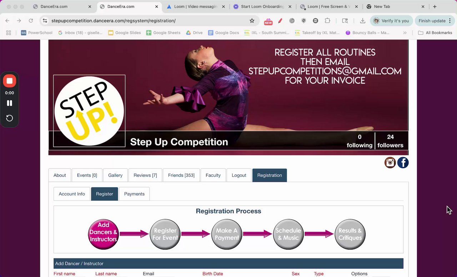
Task: Stop the Loom recording with red button
Action: pyautogui.click(x=10, y=81)
